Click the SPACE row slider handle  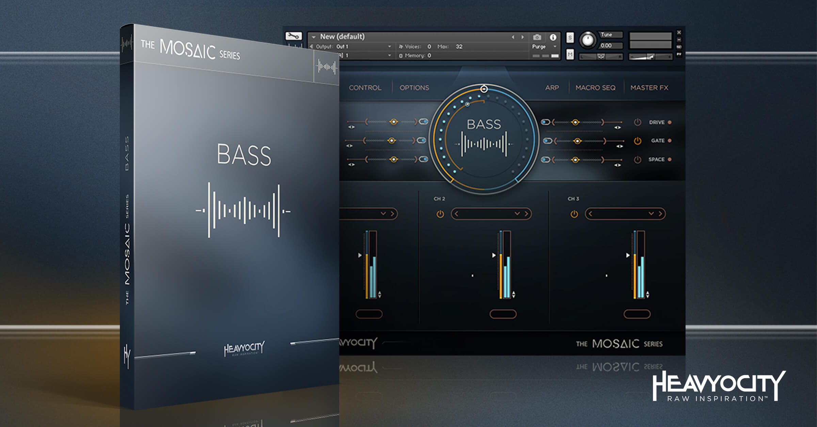click(575, 159)
